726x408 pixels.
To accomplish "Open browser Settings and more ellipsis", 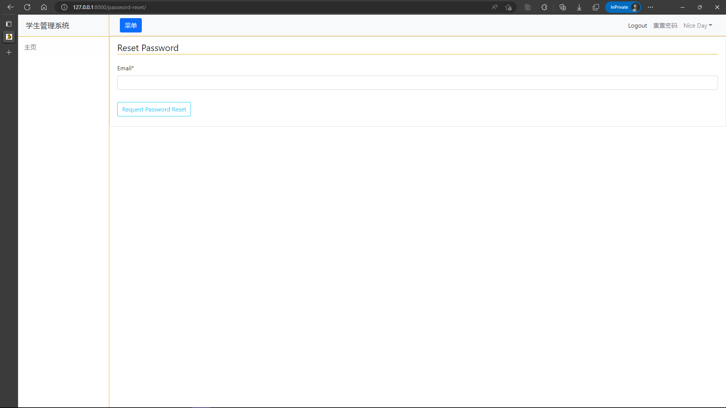I will [650, 7].
